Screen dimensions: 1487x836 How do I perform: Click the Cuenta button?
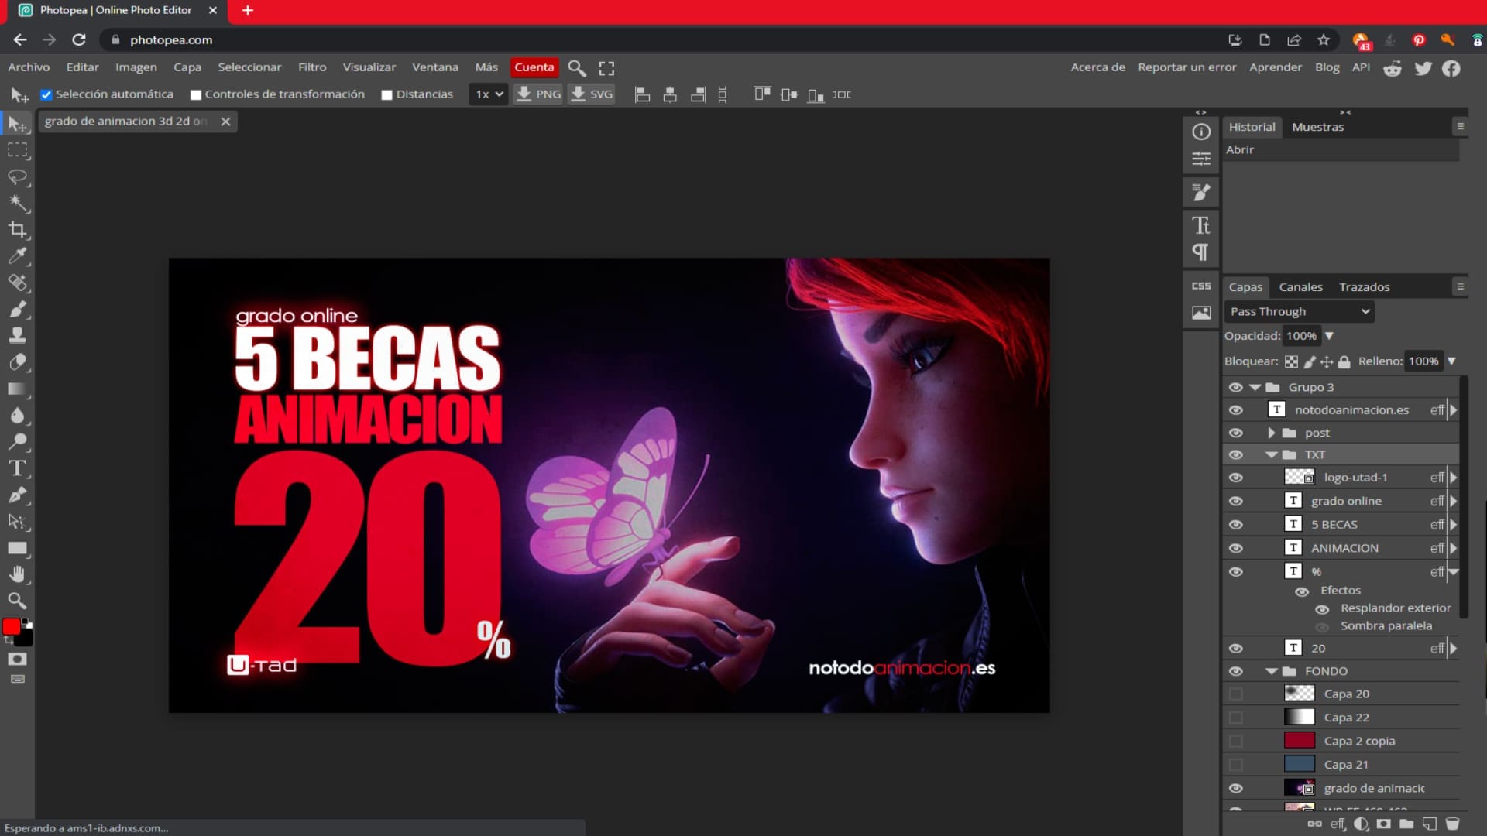pos(534,67)
